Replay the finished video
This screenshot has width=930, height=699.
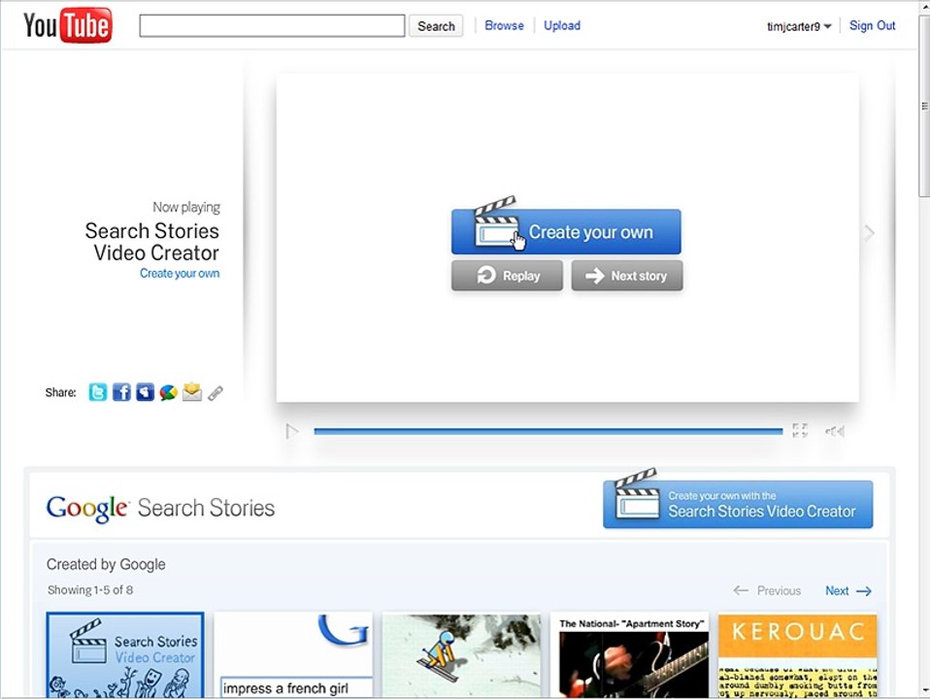tap(507, 276)
